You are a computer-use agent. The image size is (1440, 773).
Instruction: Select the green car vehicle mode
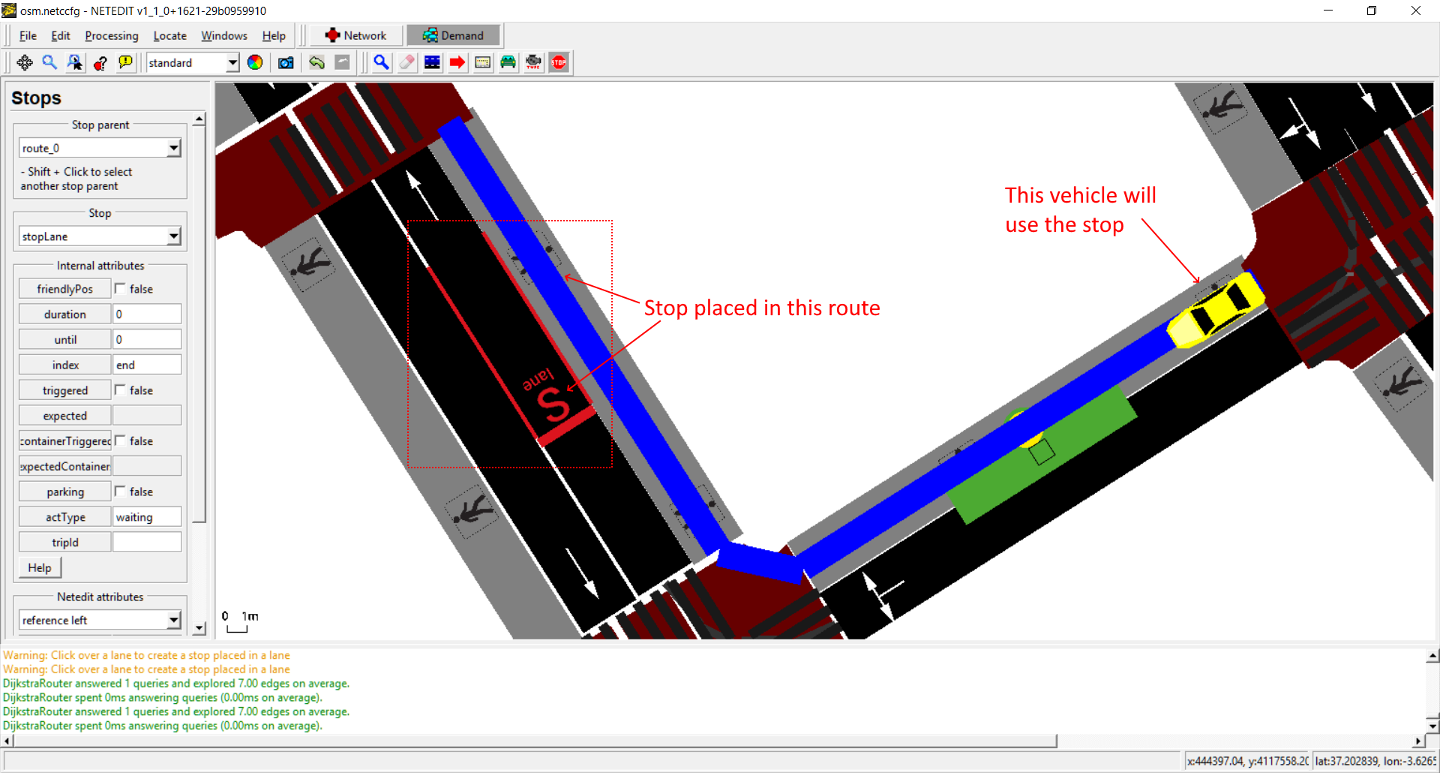click(508, 63)
